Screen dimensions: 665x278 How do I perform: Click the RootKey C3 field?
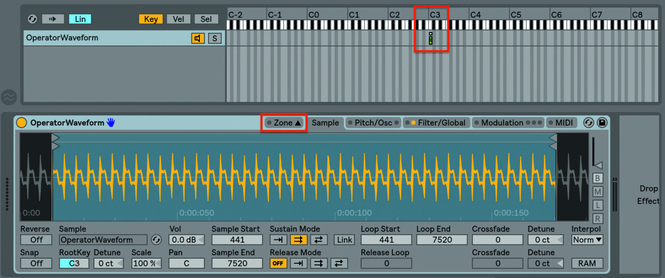(x=74, y=263)
